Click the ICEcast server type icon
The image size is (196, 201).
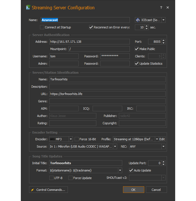[138, 20]
